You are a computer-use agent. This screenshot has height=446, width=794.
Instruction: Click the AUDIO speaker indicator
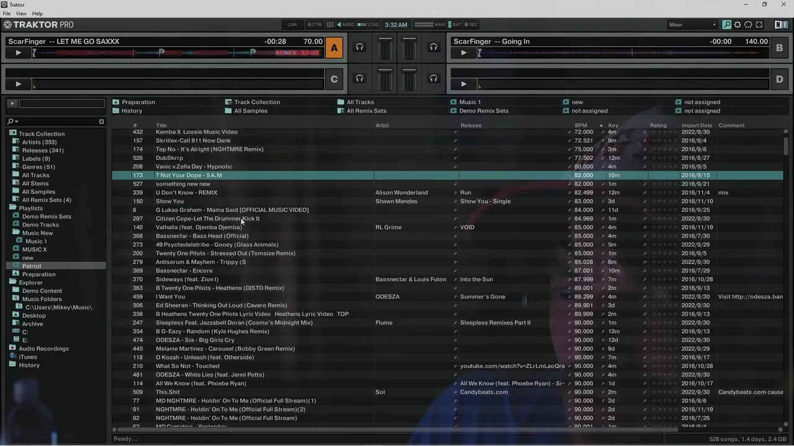click(x=345, y=25)
